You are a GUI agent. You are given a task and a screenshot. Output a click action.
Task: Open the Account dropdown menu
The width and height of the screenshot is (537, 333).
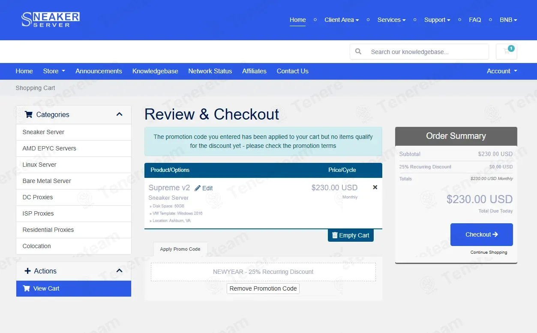click(x=502, y=71)
